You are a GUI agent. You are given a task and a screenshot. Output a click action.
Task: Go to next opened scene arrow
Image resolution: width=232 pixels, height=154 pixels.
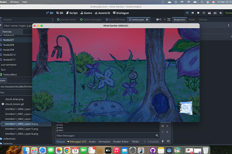[x=160, y=20]
